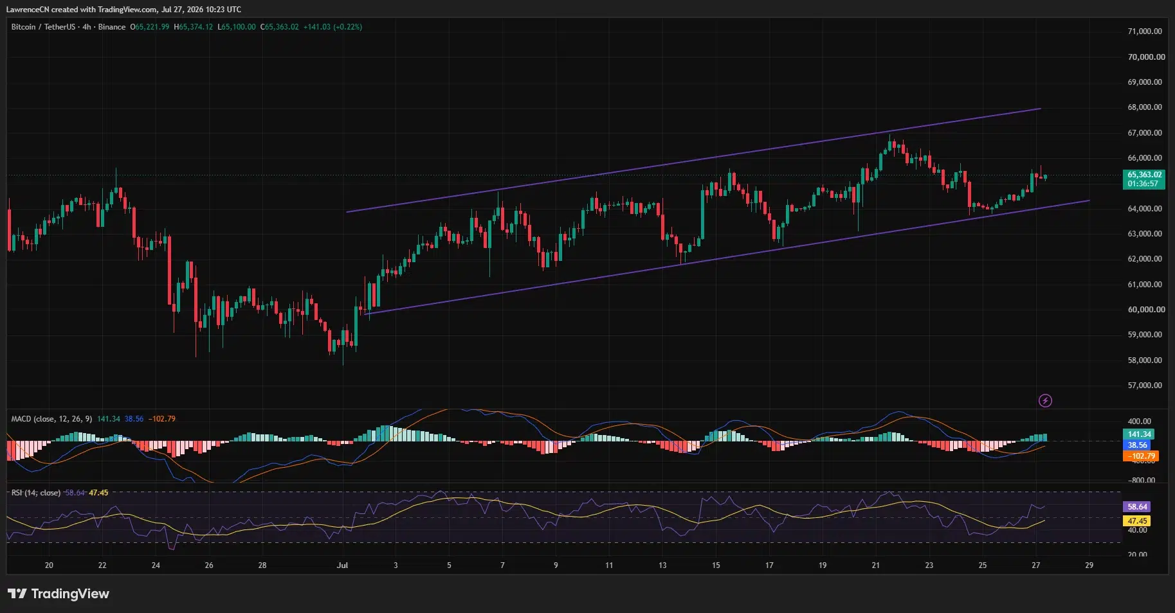Click the purple lightning bolt icon
The width and height of the screenshot is (1175, 613).
tap(1045, 401)
